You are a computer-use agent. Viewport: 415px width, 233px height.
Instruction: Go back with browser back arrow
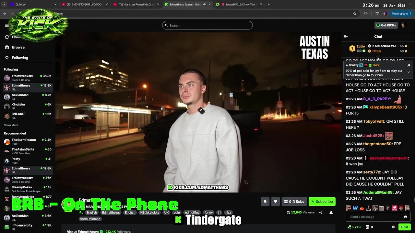(x=5, y=14)
